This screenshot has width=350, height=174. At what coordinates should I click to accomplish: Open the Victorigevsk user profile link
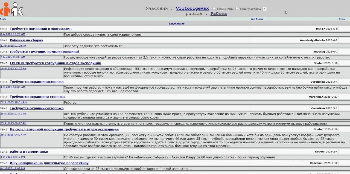coord(192,8)
